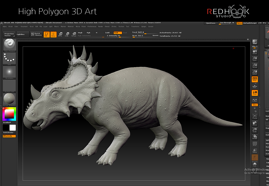
Task: Open the Brush menu
Action: coord(11,27)
